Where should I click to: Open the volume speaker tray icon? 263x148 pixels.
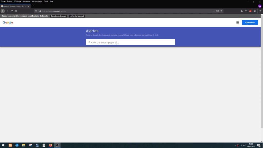[245, 145]
